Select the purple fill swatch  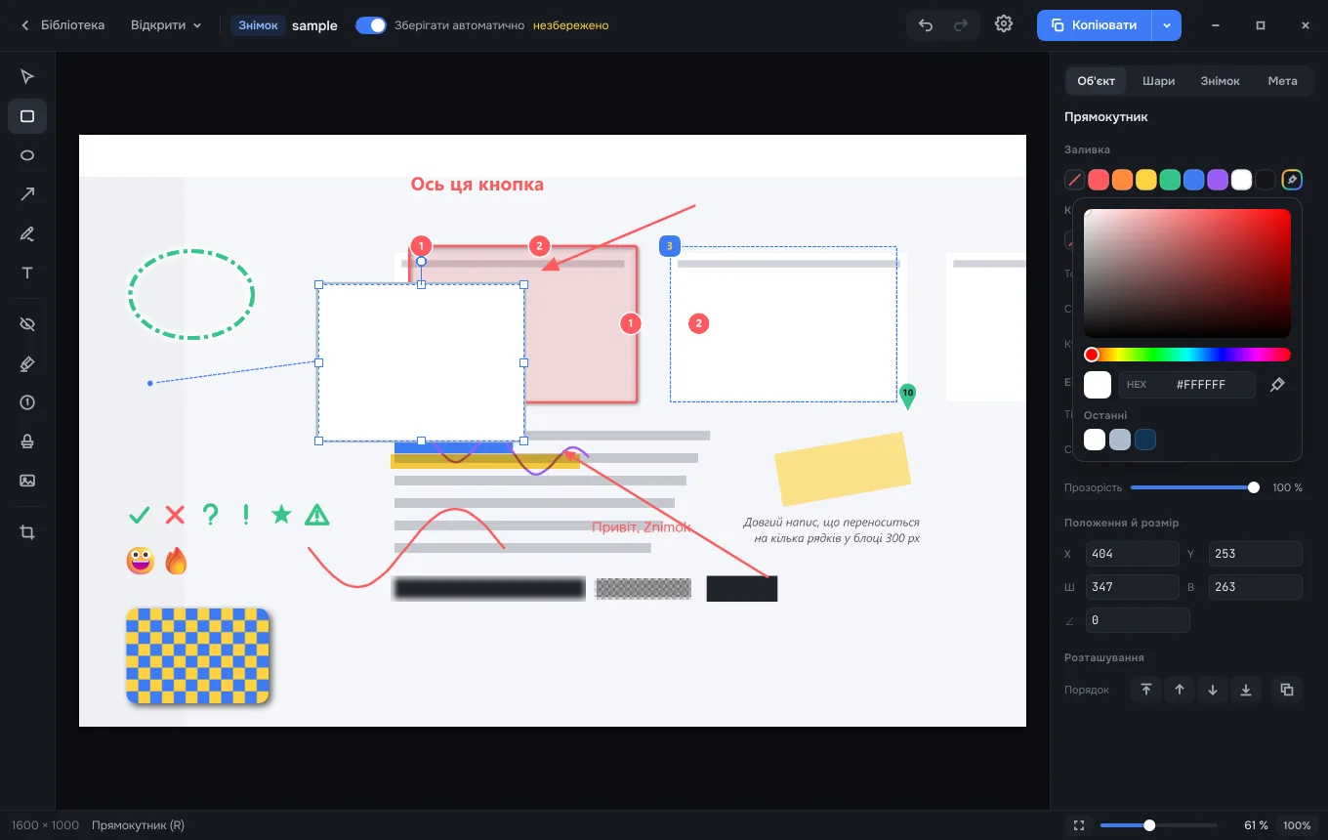(1218, 180)
